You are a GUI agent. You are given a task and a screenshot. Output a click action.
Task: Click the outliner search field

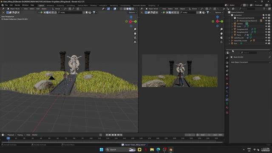pyautogui.click(x=247, y=8)
